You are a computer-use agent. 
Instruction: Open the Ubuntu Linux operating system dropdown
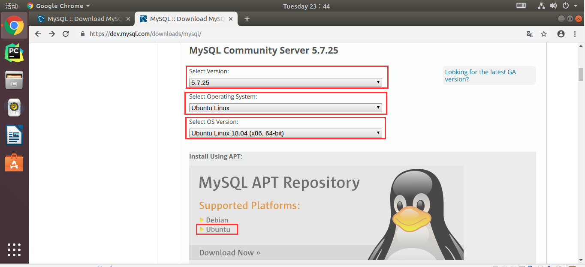286,108
